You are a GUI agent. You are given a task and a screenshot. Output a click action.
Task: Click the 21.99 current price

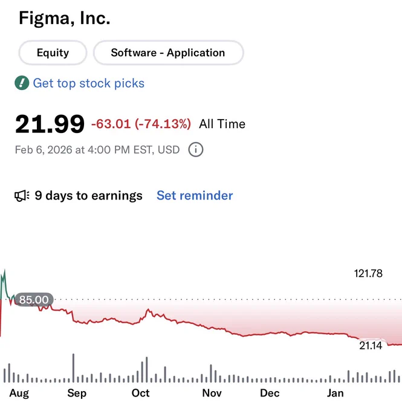50,124
